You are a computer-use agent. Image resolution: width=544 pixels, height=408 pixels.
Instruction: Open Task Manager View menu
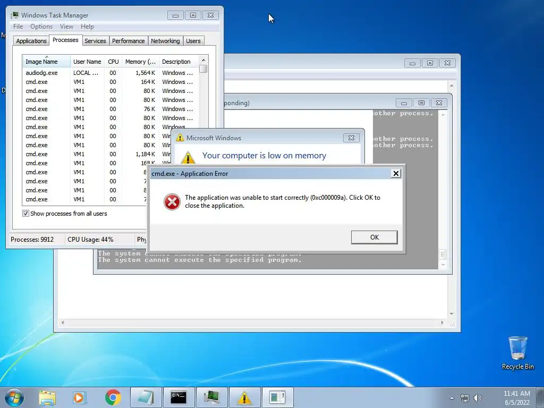(66, 27)
